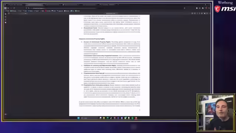Toggle the PDF viewer sidebar icon

[6, 14]
